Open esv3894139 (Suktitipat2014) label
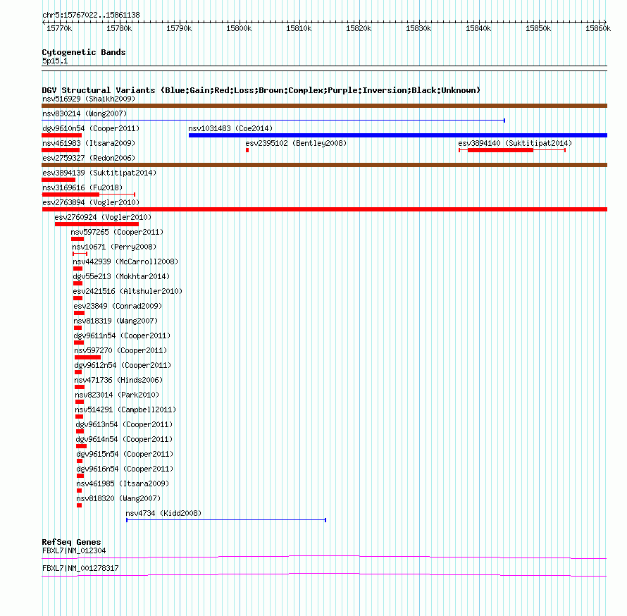The image size is (627, 616). coord(99,173)
